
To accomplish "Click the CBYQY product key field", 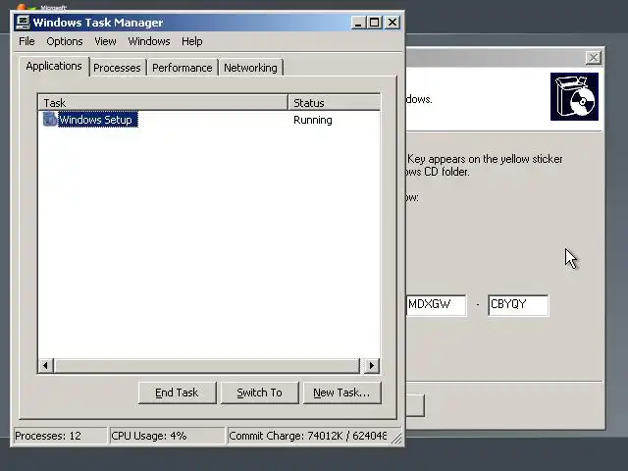I will [x=518, y=305].
